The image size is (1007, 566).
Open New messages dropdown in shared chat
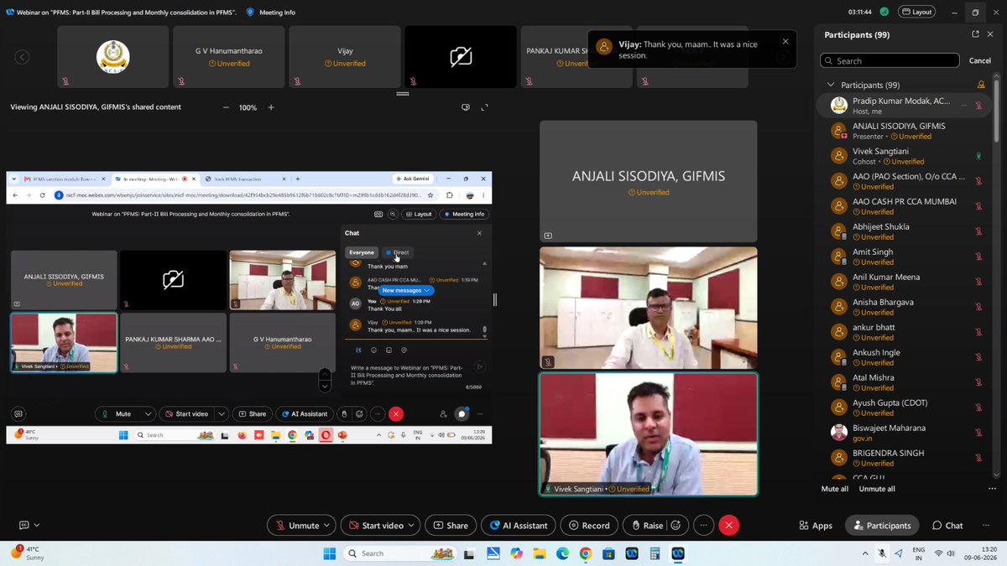tap(406, 290)
